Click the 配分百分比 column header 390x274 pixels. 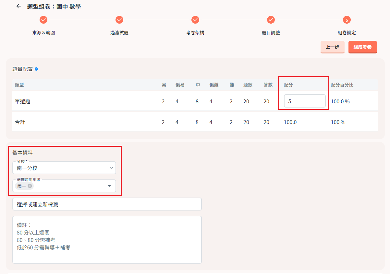[x=342, y=85]
